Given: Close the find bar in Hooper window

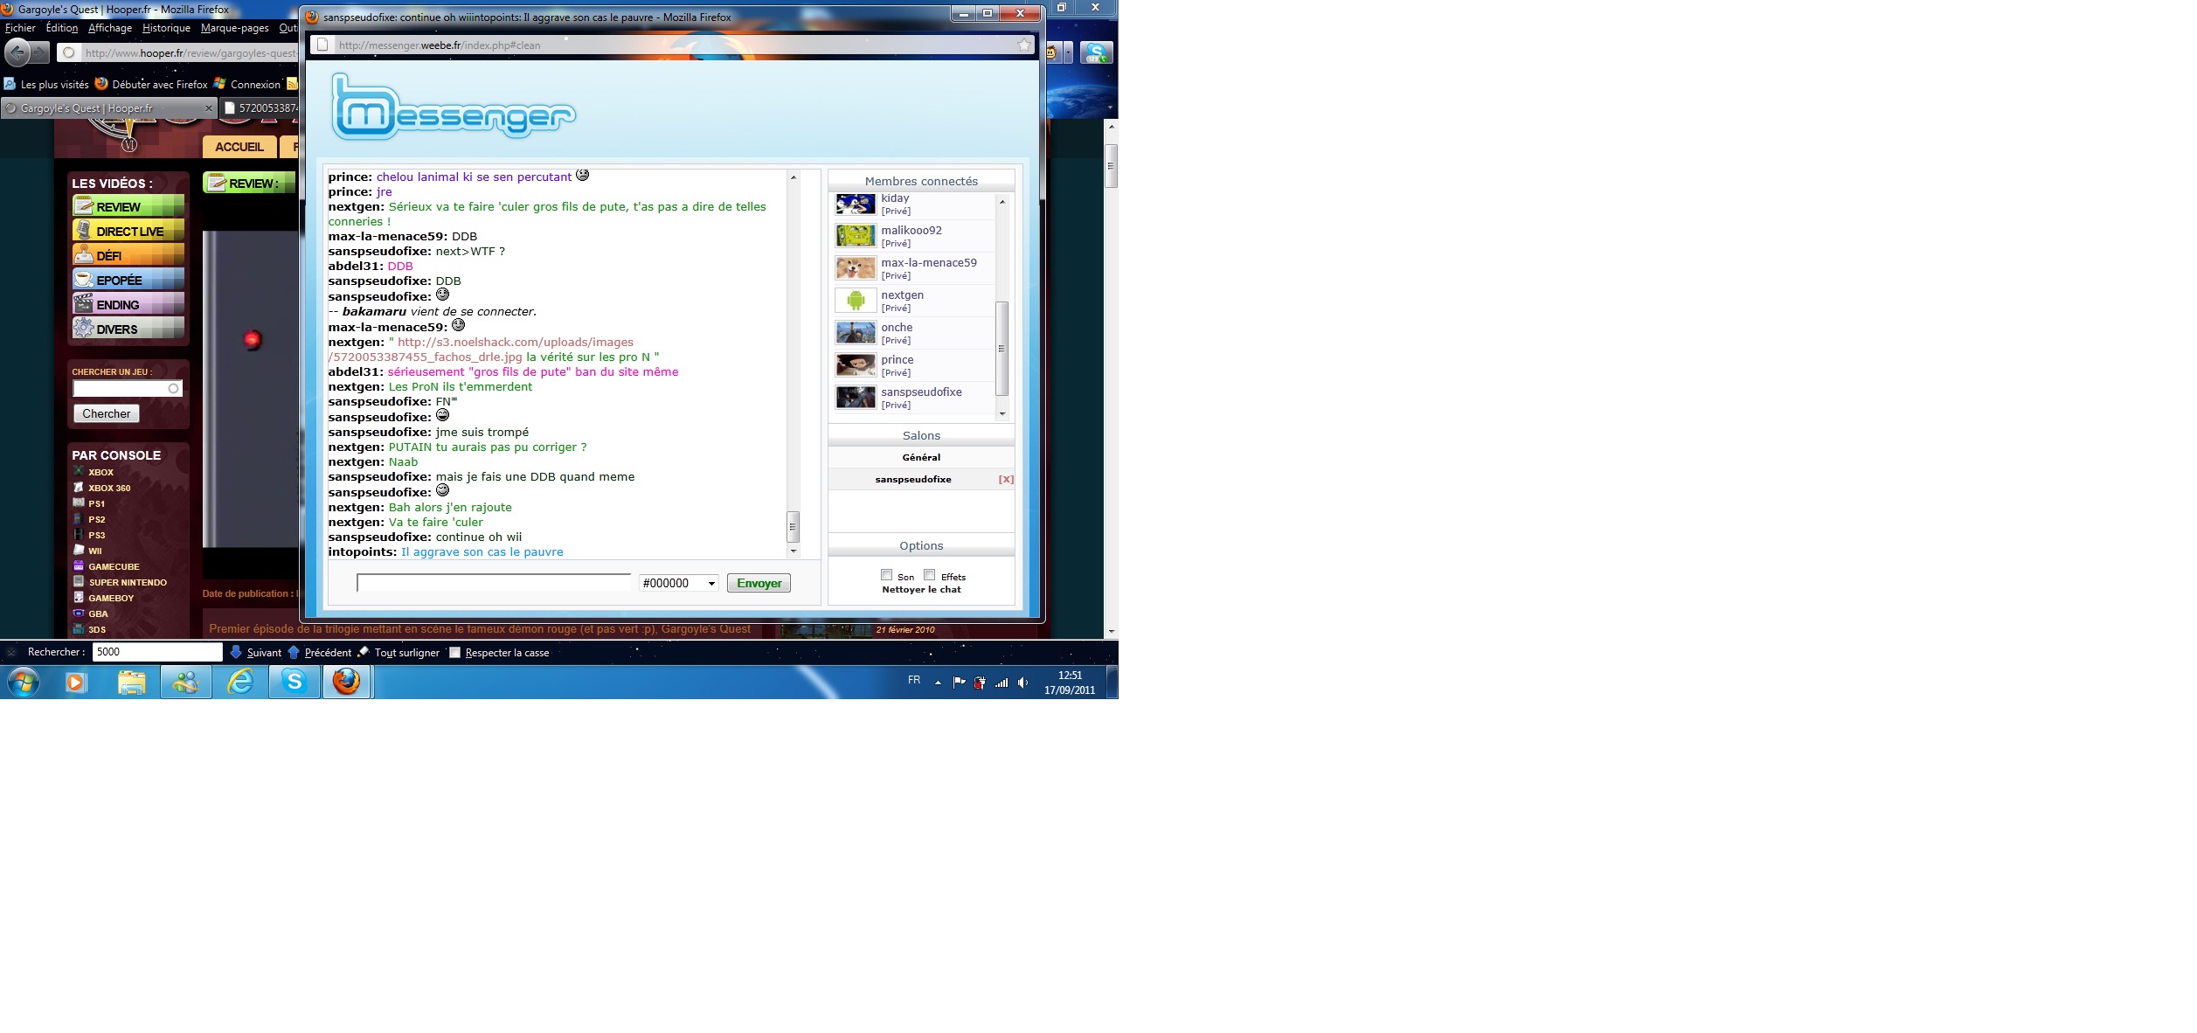Looking at the screenshot, I should tap(11, 652).
